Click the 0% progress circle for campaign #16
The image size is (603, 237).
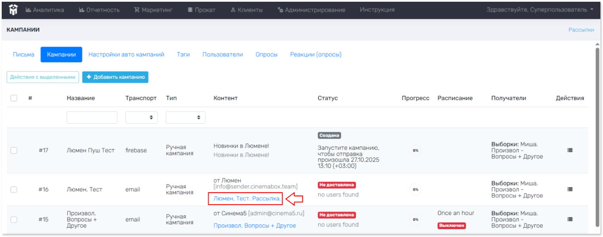(415, 189)
